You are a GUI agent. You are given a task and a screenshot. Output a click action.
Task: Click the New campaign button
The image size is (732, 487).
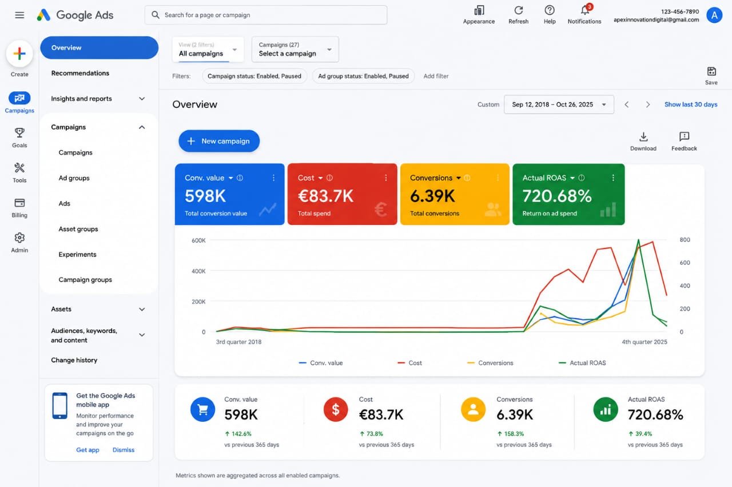click(x=219, y=141)
